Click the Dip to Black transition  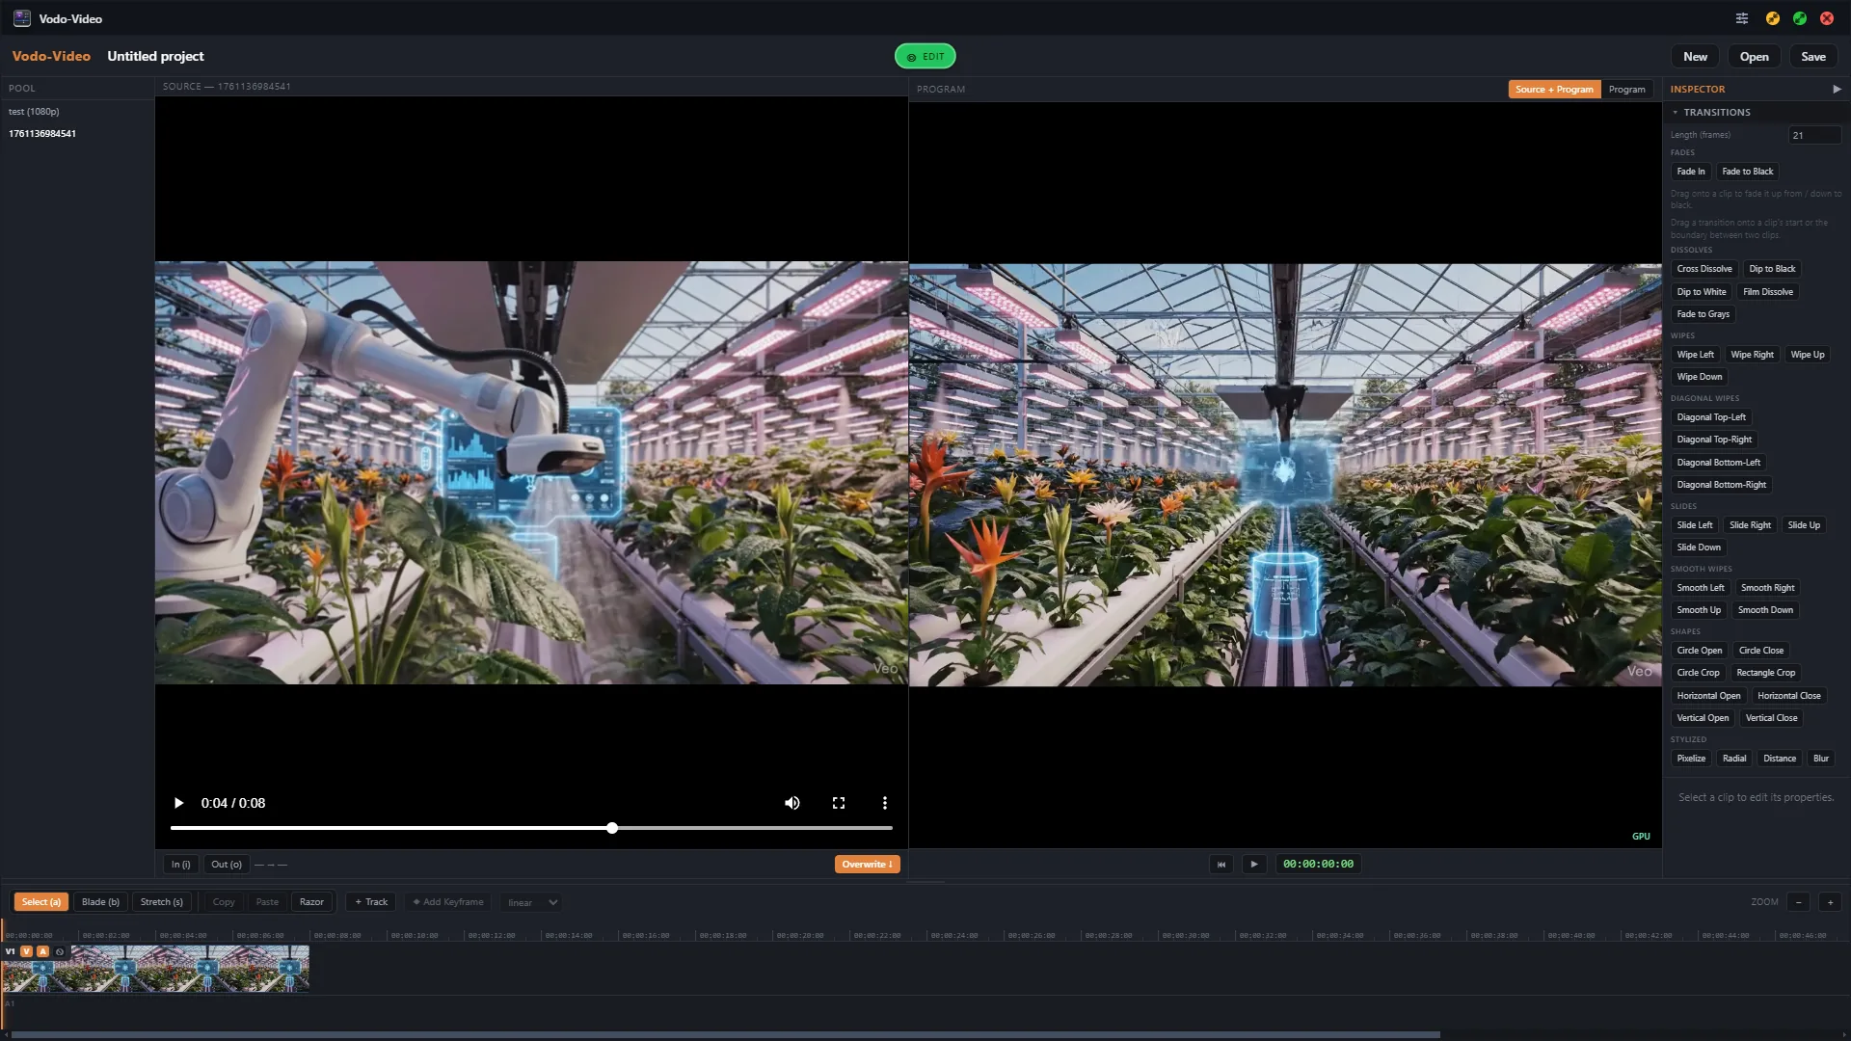tap(1772, 269)
